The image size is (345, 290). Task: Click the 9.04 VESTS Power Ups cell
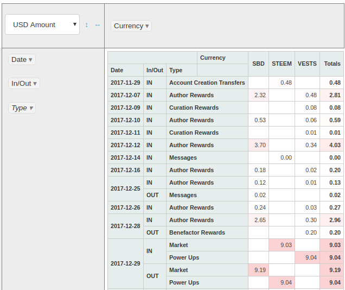point(307,257)
